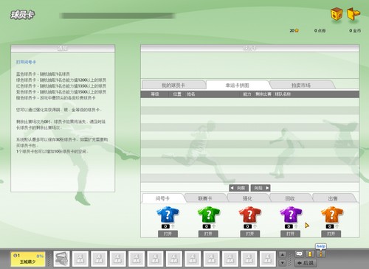Open the 联赛卡 tab
Screen dimensions: 369x269
coord(205,198)
